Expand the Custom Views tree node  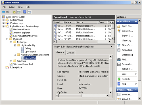point(3,20)
